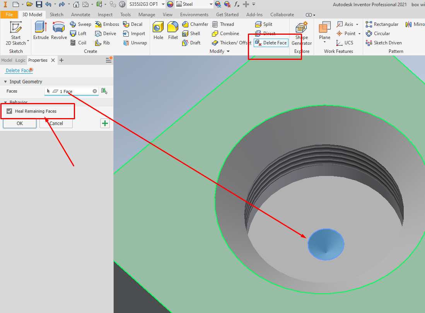This screenshot has width=425, height=313.
Task: Click the Sketch Driven pattern tool
Action: (384, 42)
